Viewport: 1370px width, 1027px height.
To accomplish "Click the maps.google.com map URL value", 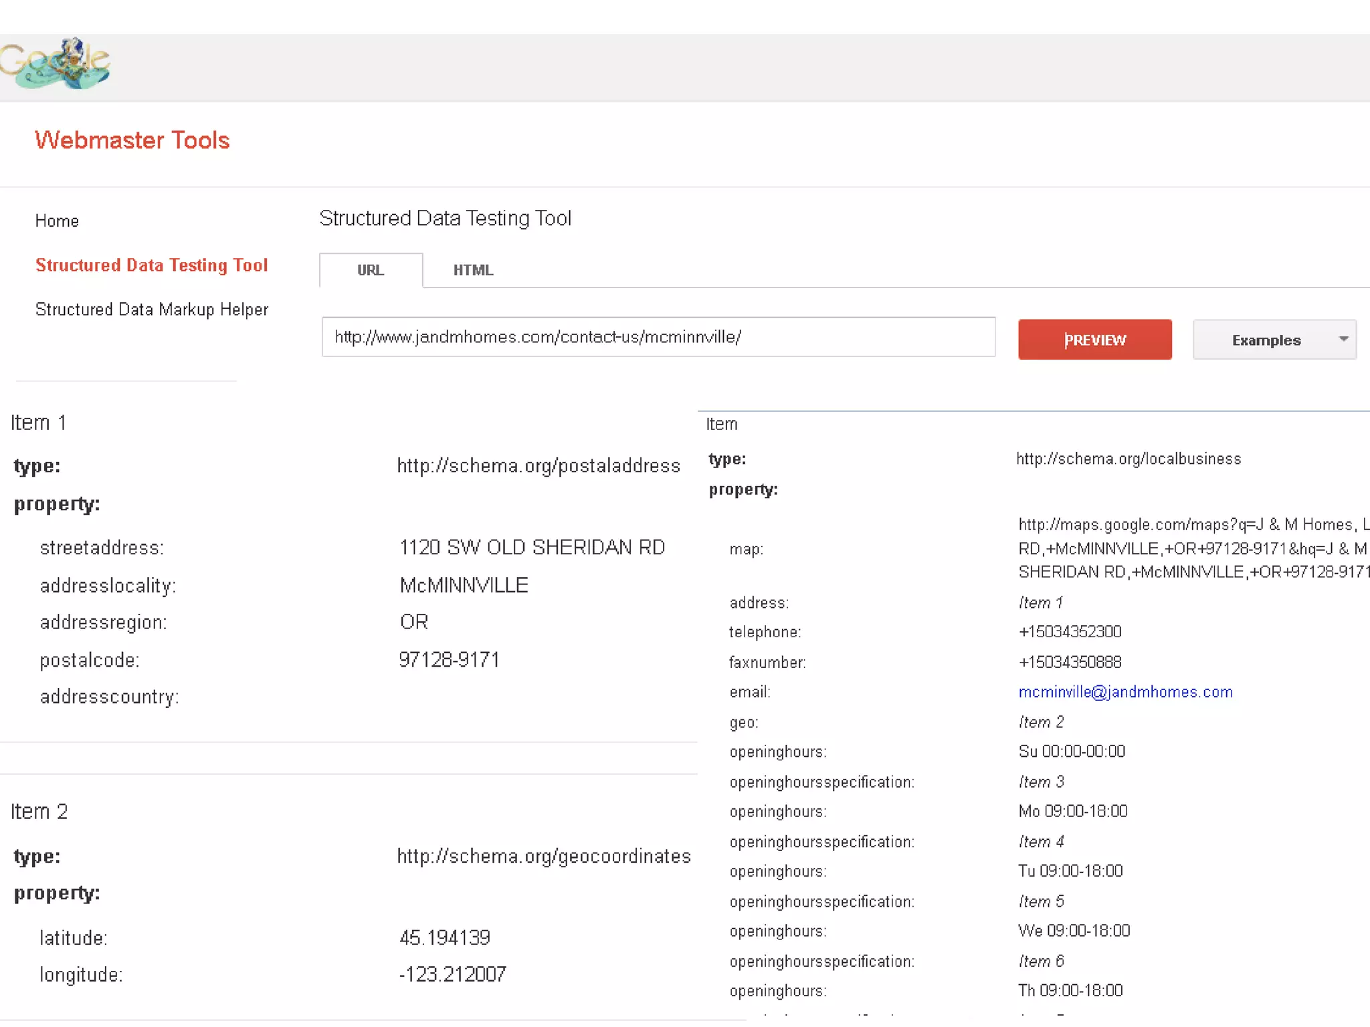I will tap(1193, 548).
